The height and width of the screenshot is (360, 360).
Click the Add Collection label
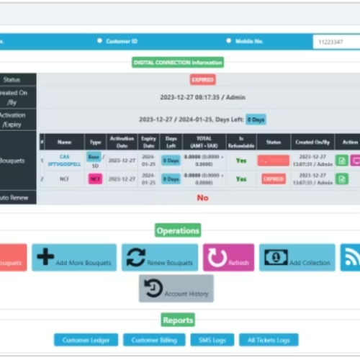[310, 263]
